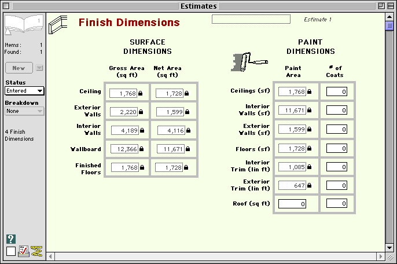
Task: Click the Roof paint area field
Action: (292, 204)
